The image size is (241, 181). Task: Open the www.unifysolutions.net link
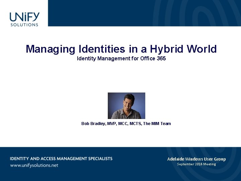(x=34, y=166)
